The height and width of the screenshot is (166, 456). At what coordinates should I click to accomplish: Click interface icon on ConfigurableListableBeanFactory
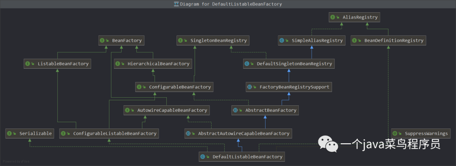tap(63, 134)
